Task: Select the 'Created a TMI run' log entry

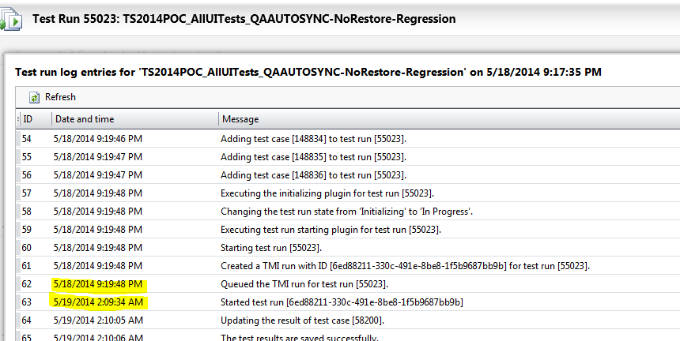Action: point(405,266)
